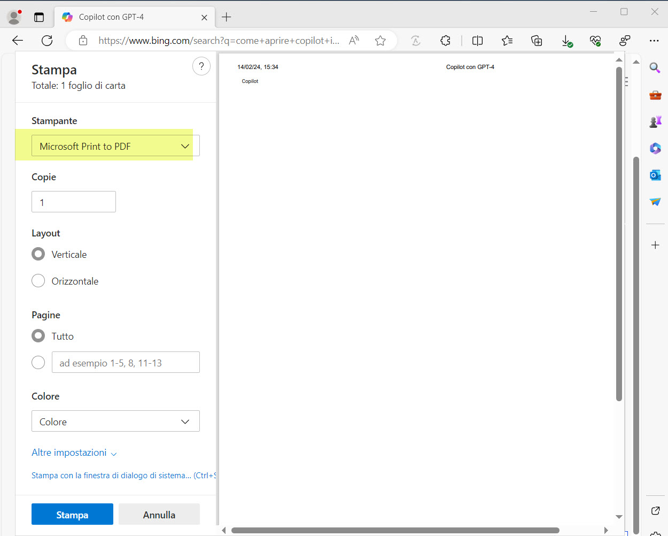Image resolution: width=668 pixels, height=536 pixels.
Task: Click the 'Copilot' text in preview page
Action: [x=250, y=81]
